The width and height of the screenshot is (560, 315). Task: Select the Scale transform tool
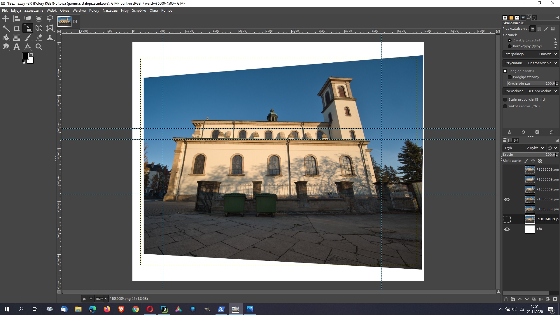click(x=27, y=28)
